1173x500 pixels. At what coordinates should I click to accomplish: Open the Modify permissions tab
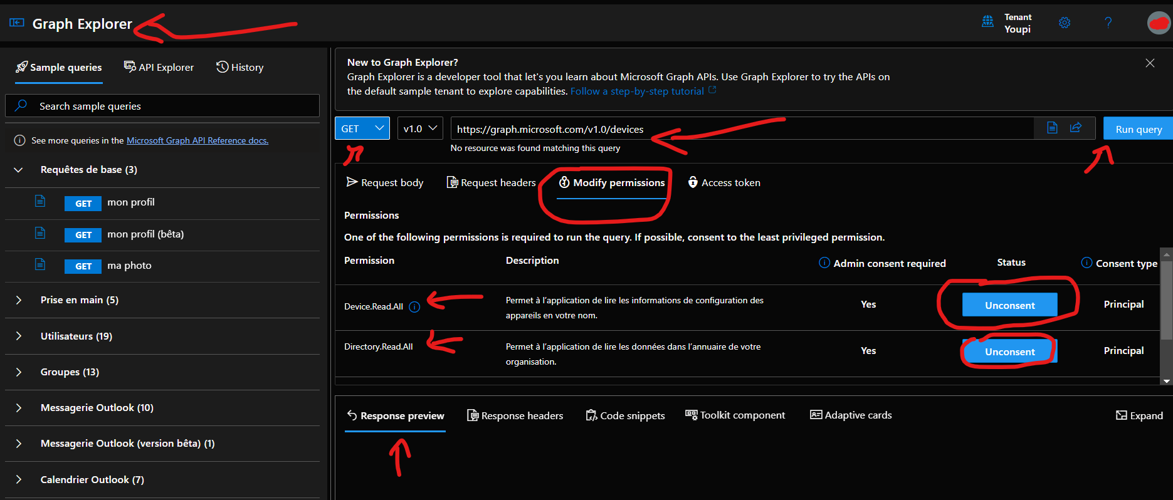pos(612,182)
